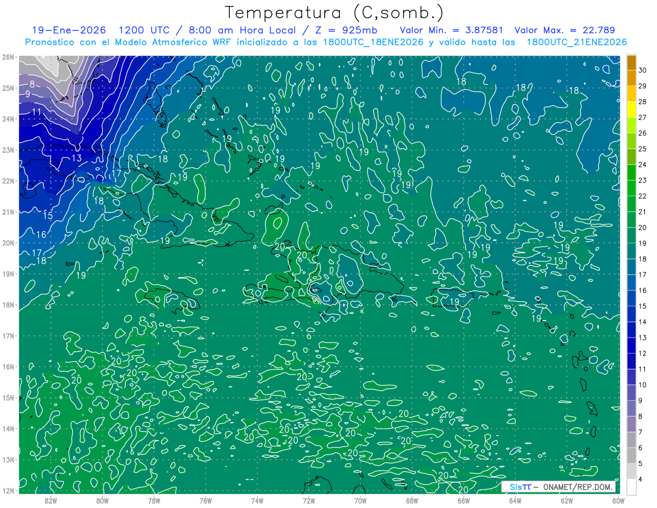This screenshot has width=657, height=508.
Task: Click the yellow swatch between 28 and 27
Action: [x=631, y=109]
